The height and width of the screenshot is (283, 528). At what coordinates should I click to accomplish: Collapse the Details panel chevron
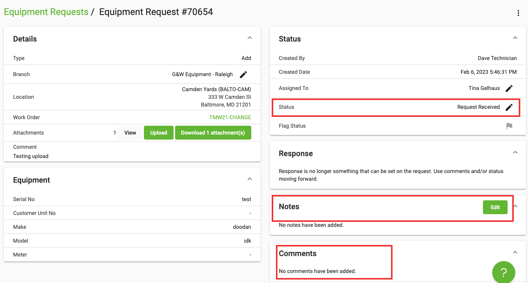tap(250, 38)
